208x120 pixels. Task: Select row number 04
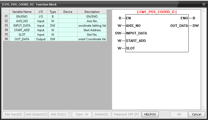[x=6, y=30]
